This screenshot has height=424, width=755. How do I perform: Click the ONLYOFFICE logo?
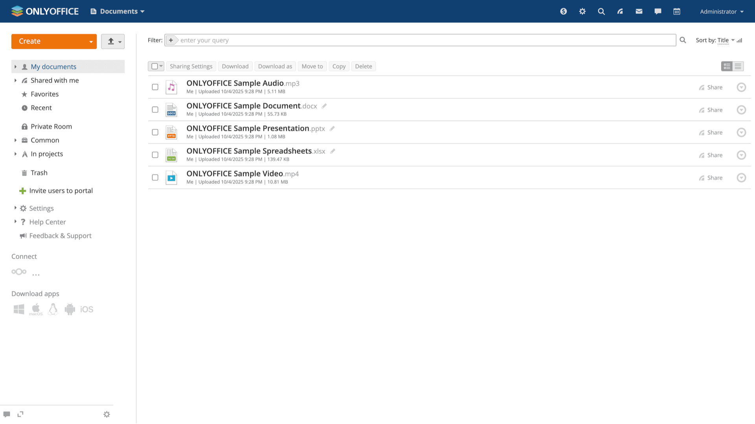click(45, 11)
